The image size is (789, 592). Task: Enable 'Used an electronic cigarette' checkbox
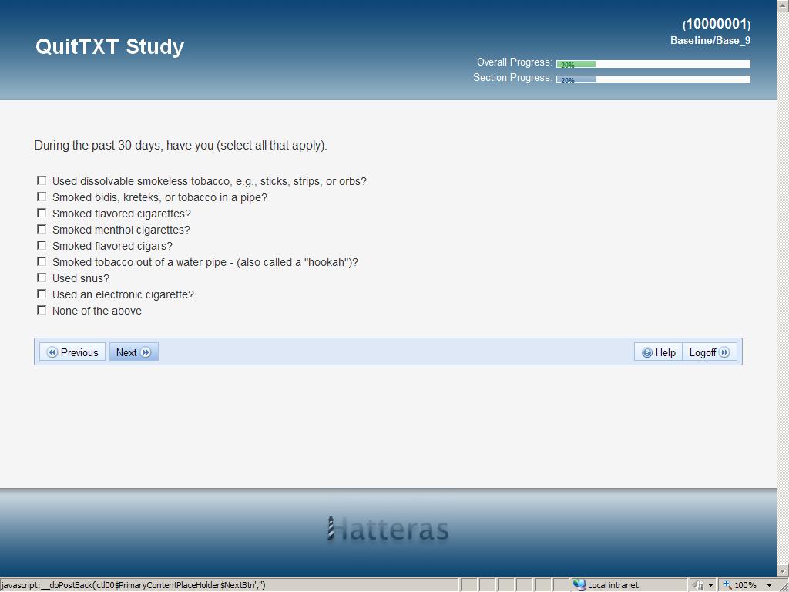[x=42, y=294]
